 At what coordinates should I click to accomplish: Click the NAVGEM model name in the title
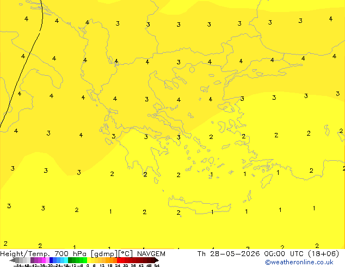[151, 254]
